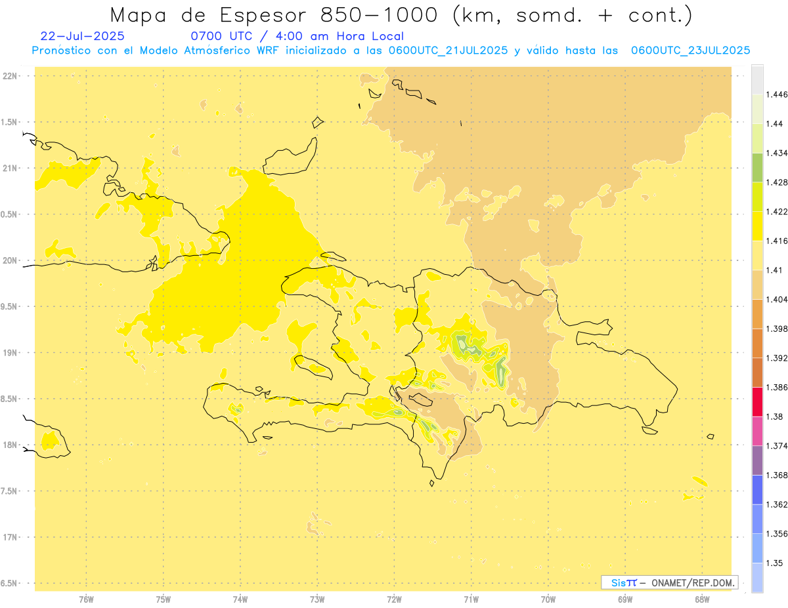Click the green color bar segment between 1.428 and 1.434
The image size is (788, 608).
[x=757, y=167]
